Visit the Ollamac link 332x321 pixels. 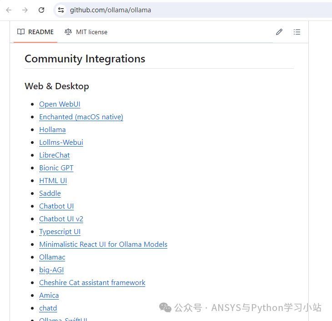[52, 257]
